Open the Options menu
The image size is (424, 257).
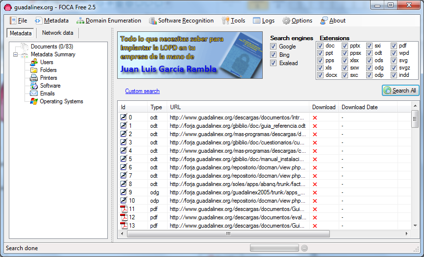(297, 21)
